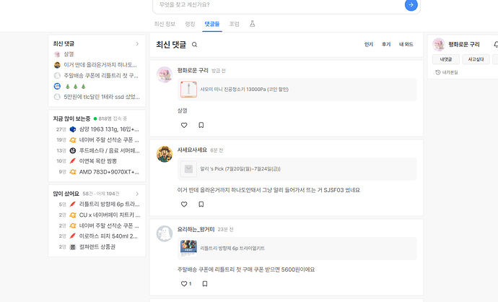Switch to the 포럼 tab
This screenshot has width=498, height=302.
[234, 24]
